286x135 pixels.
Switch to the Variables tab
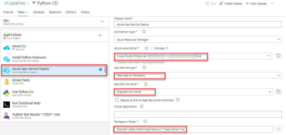(39, 12)
